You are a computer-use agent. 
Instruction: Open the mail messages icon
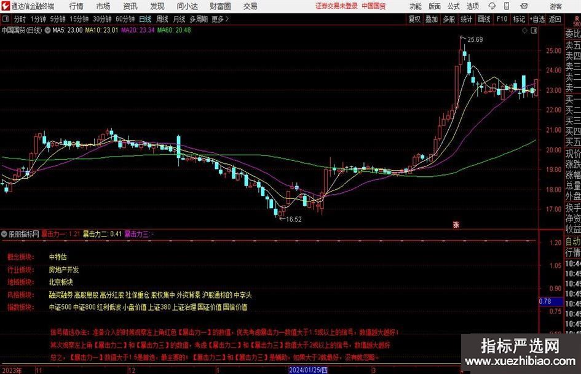524,6
